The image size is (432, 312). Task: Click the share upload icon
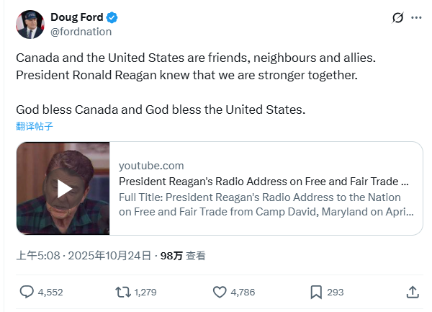(413, 292)
